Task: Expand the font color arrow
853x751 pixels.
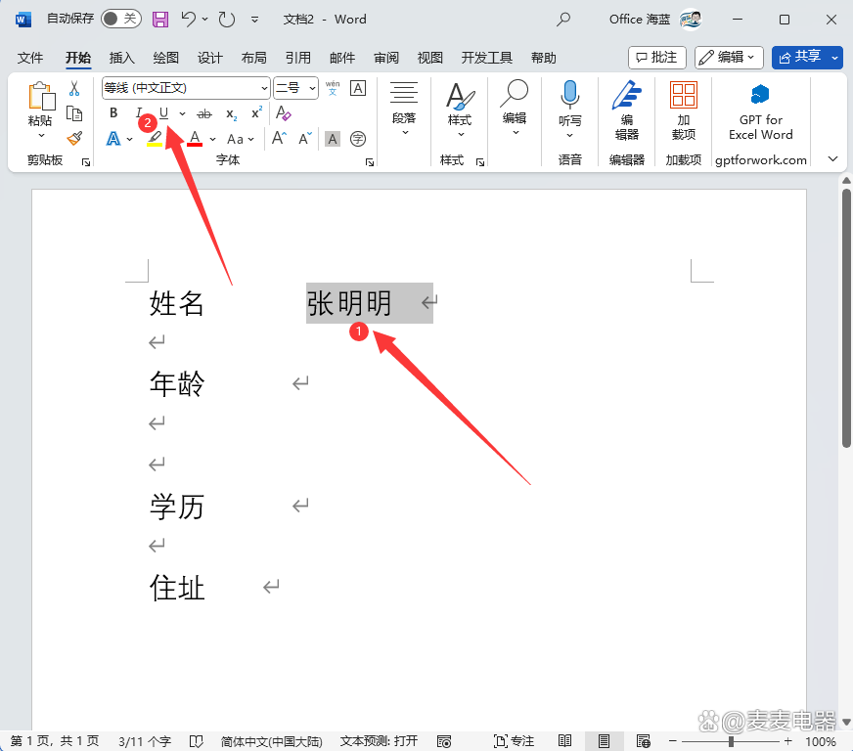Action: click(212, 139)
